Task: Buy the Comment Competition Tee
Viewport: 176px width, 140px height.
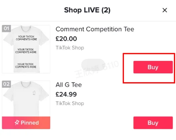Action: point(153,67)
